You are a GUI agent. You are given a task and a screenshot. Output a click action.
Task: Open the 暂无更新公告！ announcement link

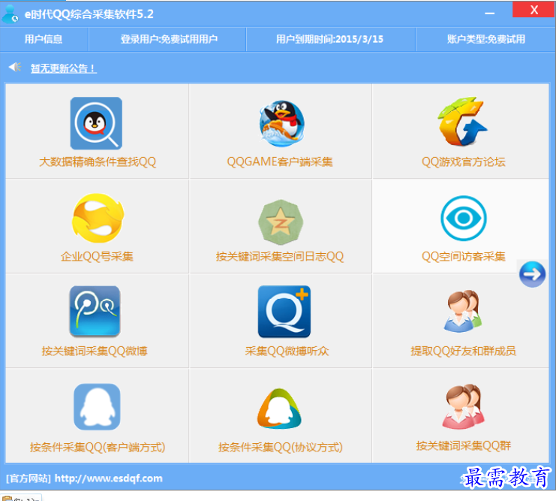[64, 68]
